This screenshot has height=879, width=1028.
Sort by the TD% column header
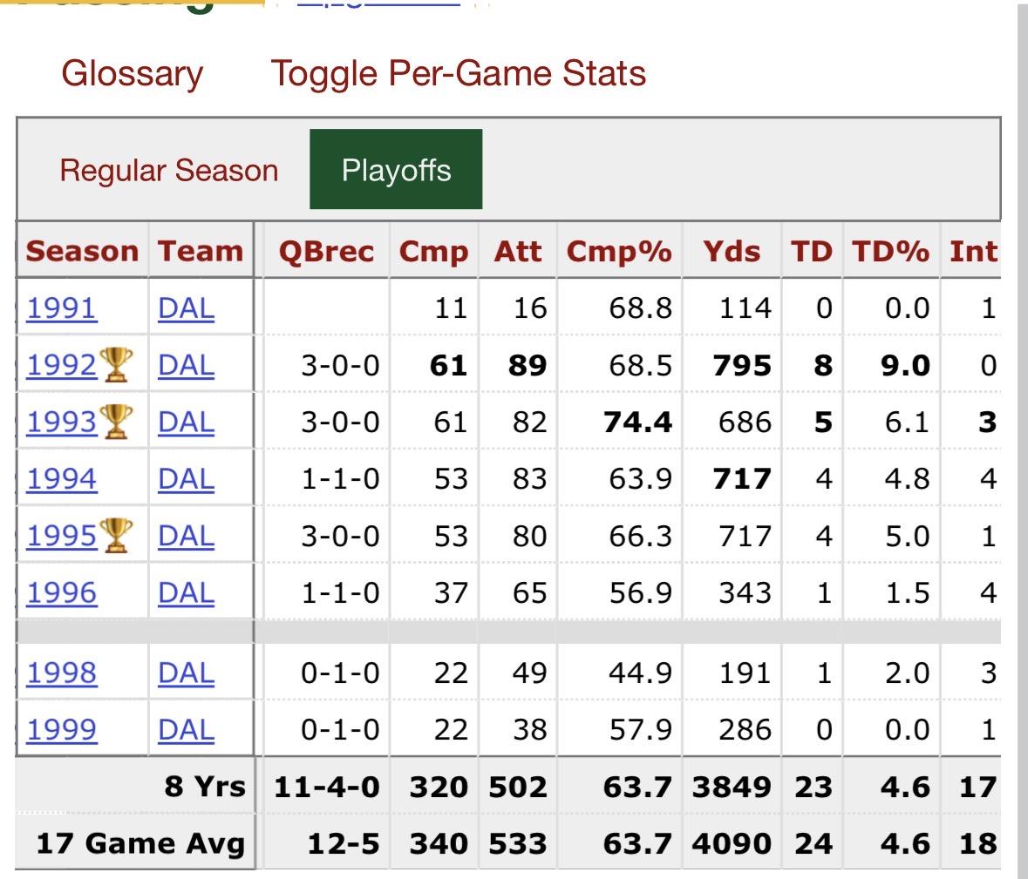coord(890,251)
